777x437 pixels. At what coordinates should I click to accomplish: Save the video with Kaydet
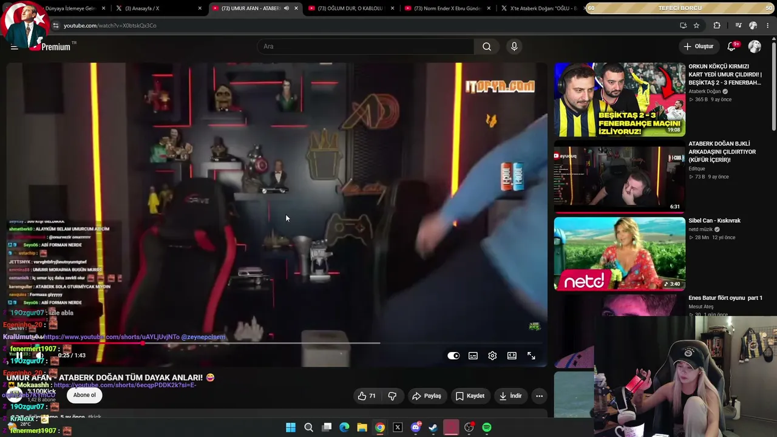[x=470, y=396]
